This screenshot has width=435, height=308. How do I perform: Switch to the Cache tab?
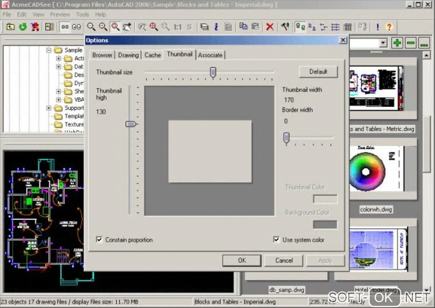click(153, 55)
